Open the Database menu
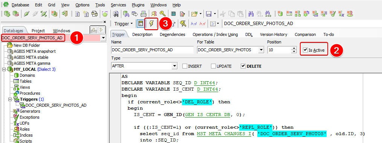The height and width of the screenshot is (143, 382). (20, 5)
